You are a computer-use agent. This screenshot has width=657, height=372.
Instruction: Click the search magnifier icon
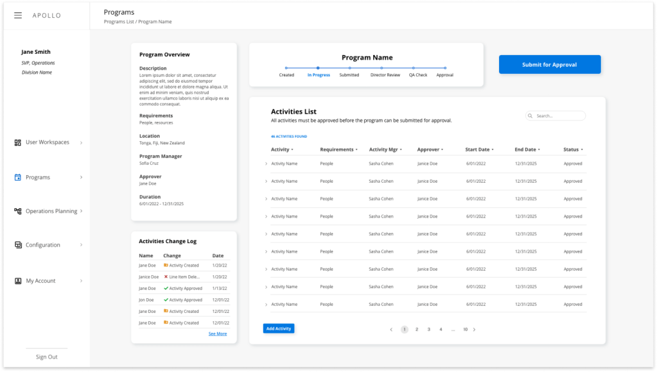point(530,116)
